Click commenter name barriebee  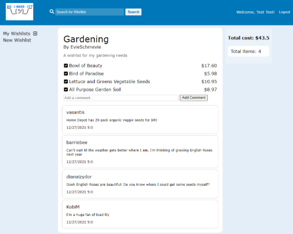[77, 142]
